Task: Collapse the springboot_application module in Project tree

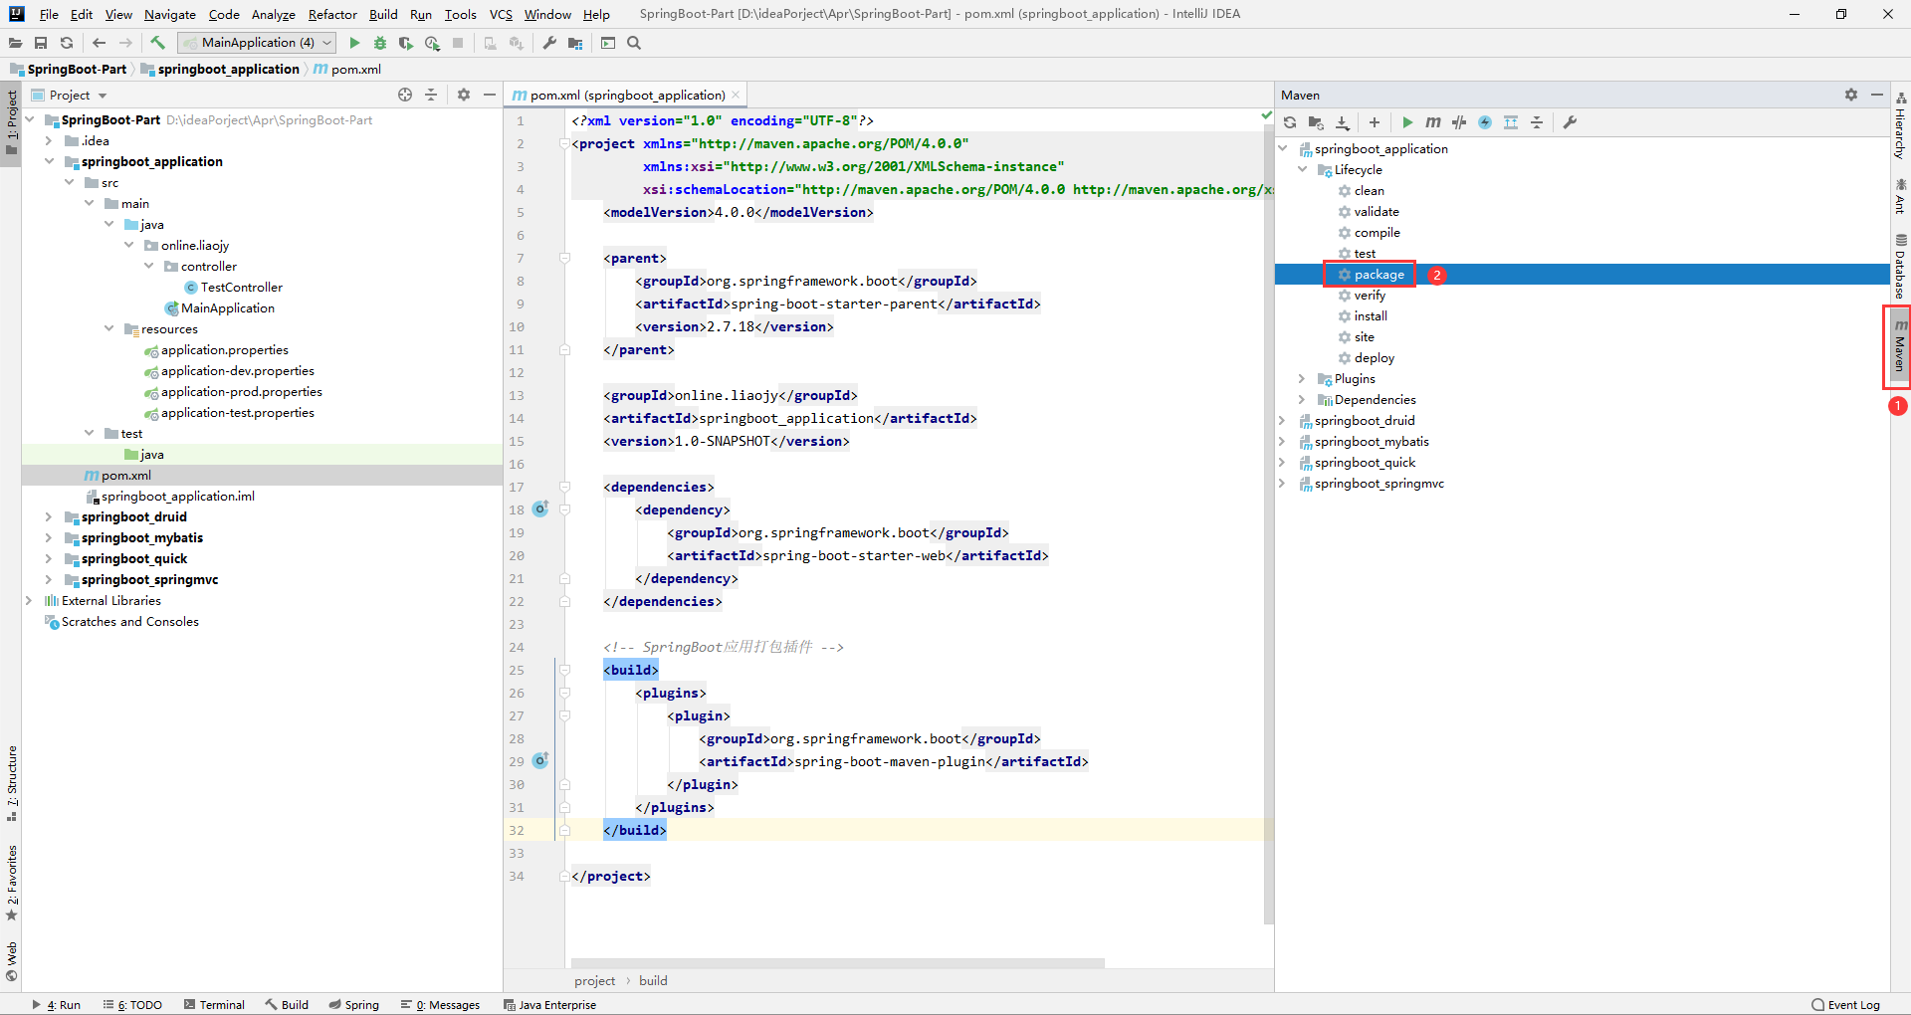Action: pyautogui.click(x=49, y=161)
